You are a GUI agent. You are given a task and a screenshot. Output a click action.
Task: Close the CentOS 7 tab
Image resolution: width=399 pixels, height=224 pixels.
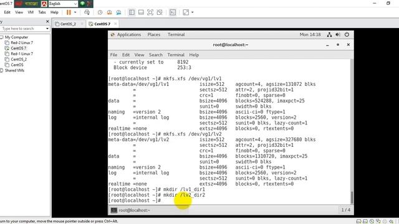pyautogui.click(x=115, y=24)
